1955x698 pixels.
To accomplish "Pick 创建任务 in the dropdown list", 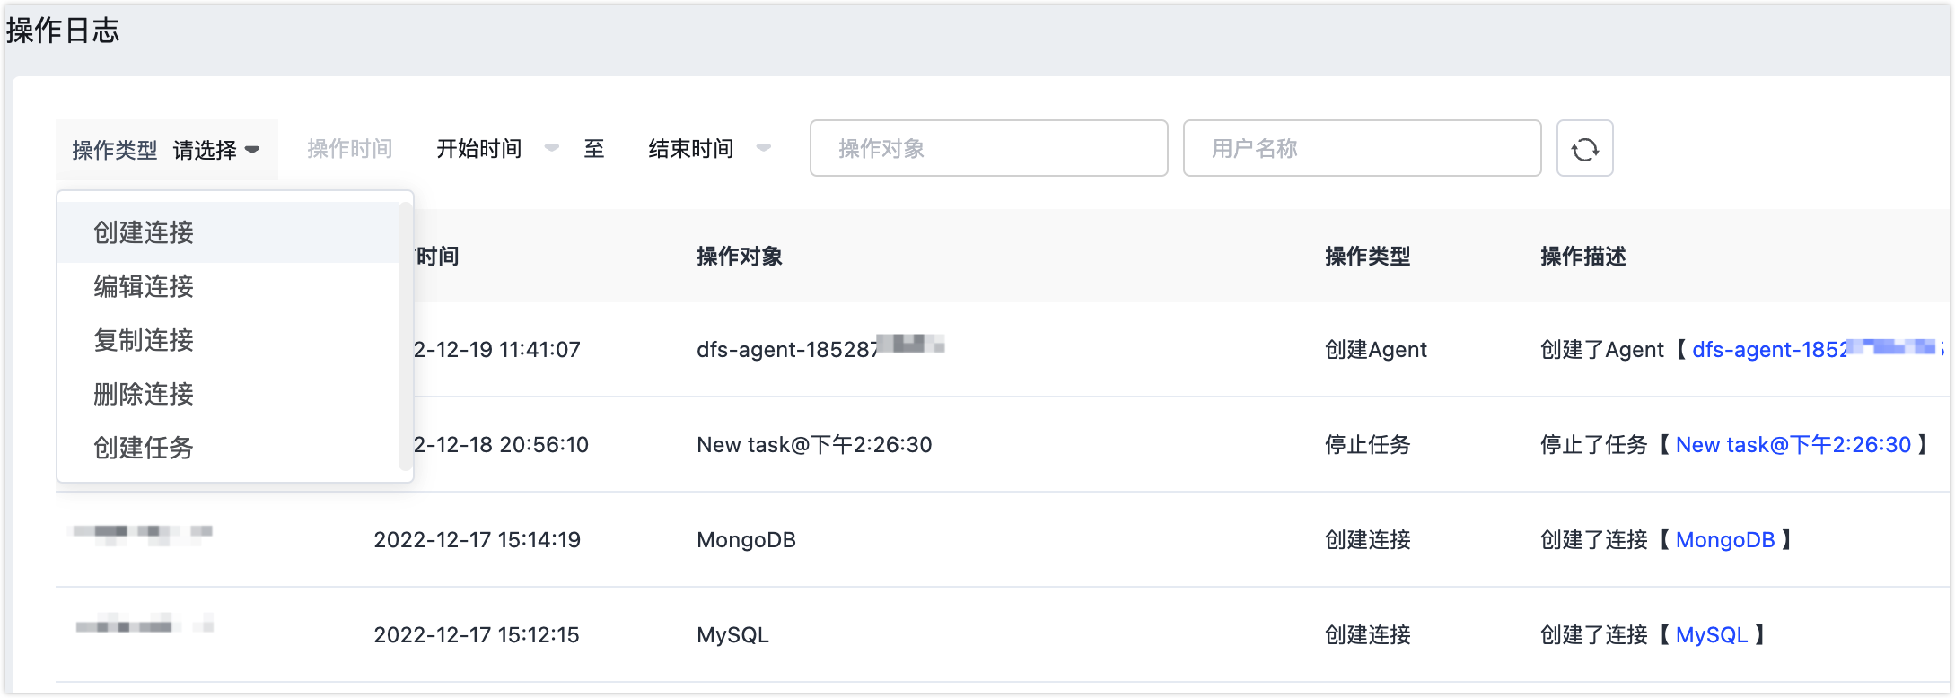I will pyautogui.click(x=144, y=448).
